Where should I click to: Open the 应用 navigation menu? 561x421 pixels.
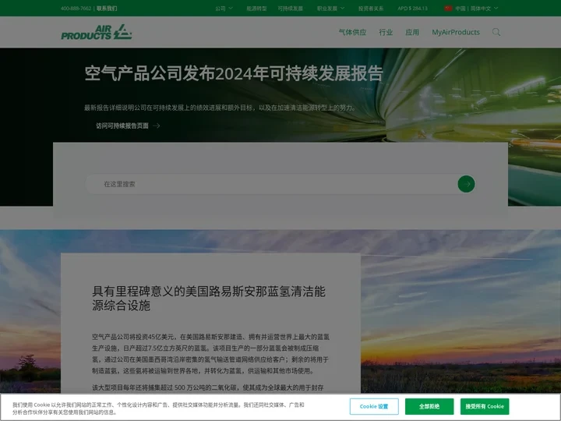(x=412, y=32)
